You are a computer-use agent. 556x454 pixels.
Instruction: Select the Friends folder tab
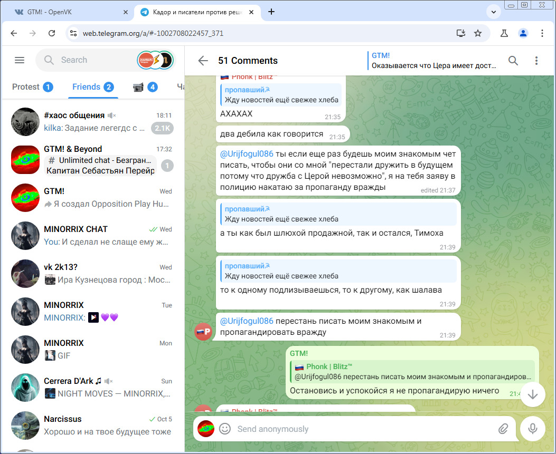[x=92, y=87]
